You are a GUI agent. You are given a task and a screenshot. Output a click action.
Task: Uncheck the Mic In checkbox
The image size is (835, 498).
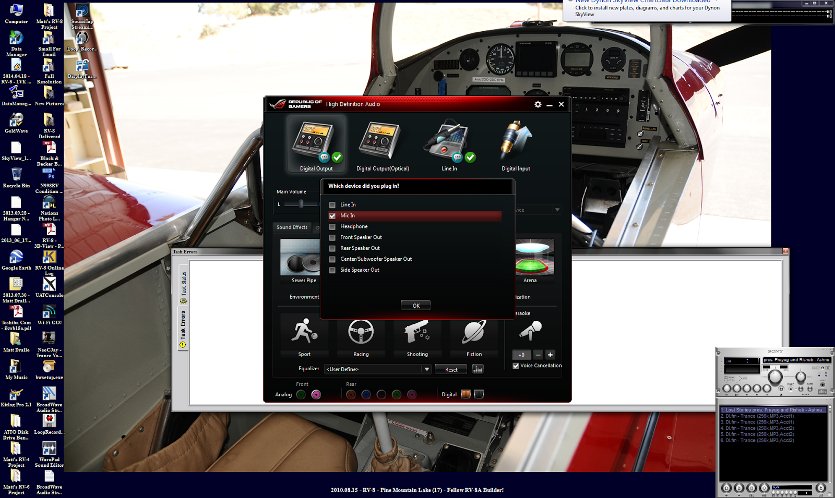(x=332, y=215)
